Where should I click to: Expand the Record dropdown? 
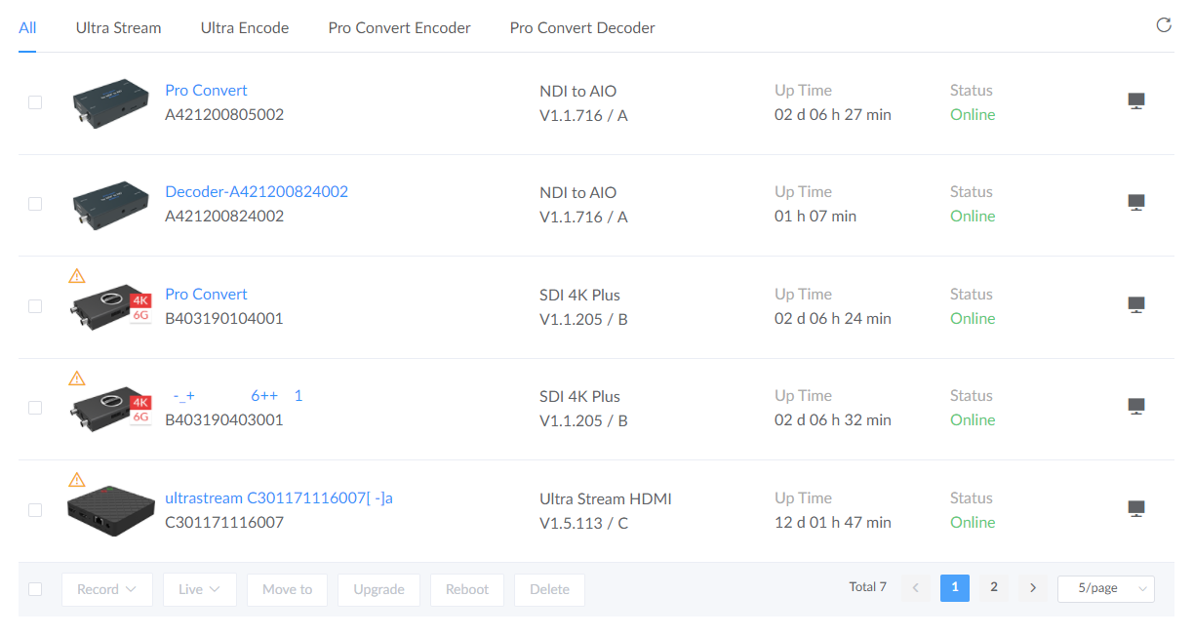click(106, 589)
